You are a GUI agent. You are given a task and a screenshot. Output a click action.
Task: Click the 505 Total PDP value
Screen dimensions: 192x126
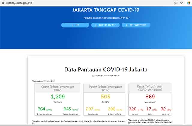tap(106, 97)
